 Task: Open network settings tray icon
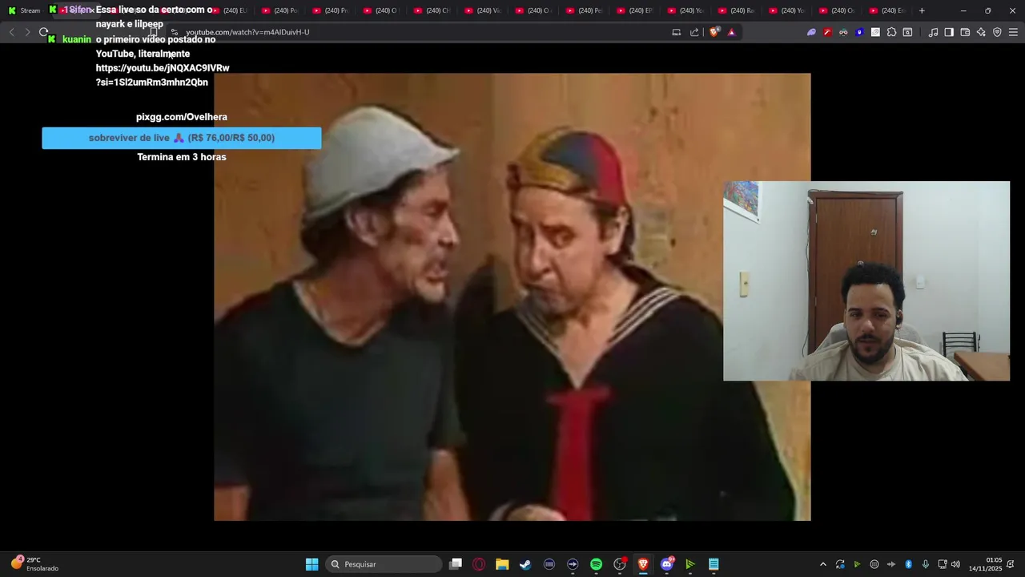942,564
